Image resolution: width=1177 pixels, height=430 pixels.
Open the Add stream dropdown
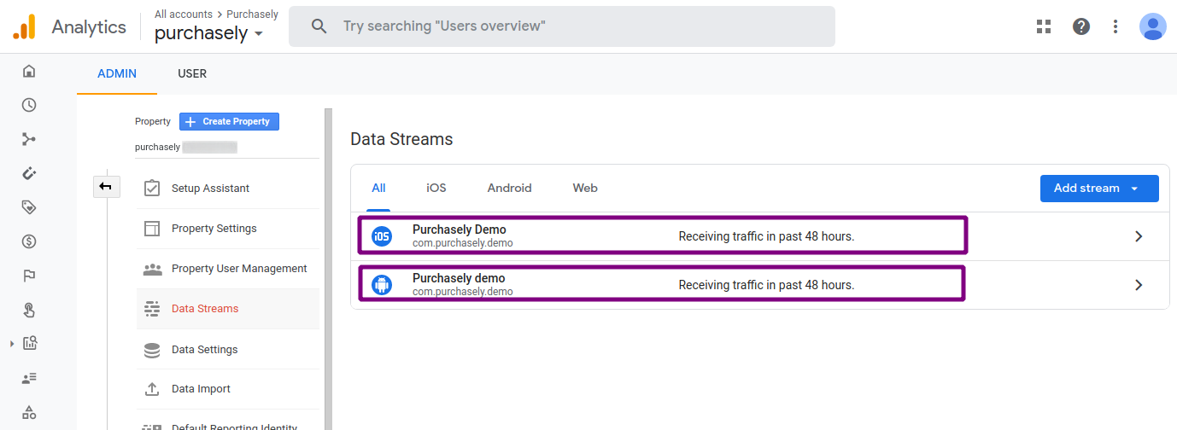[x=1099, y=189]
